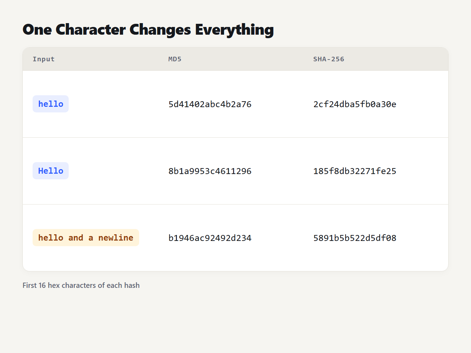
Task: Select MD5 value 5d41402abc4b2a76
Action: tap(210, 104)
